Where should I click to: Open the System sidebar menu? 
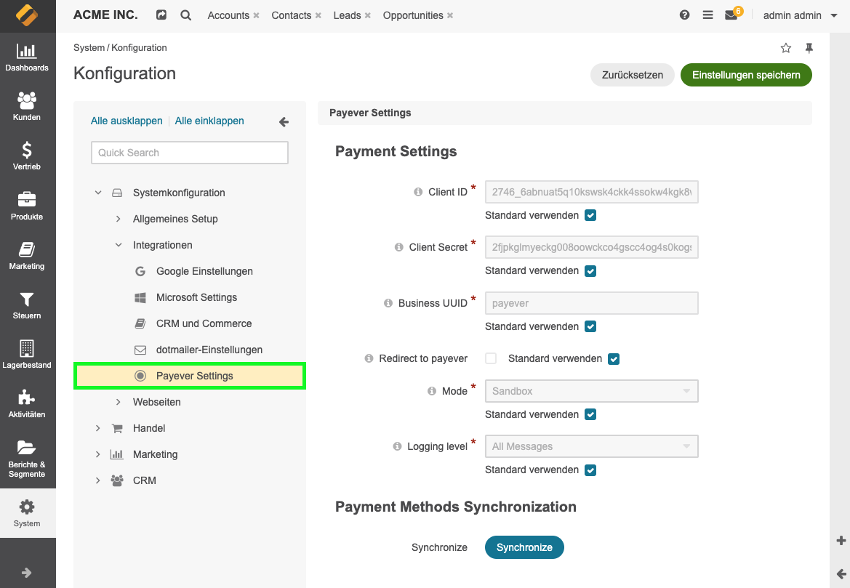[27, 513]
